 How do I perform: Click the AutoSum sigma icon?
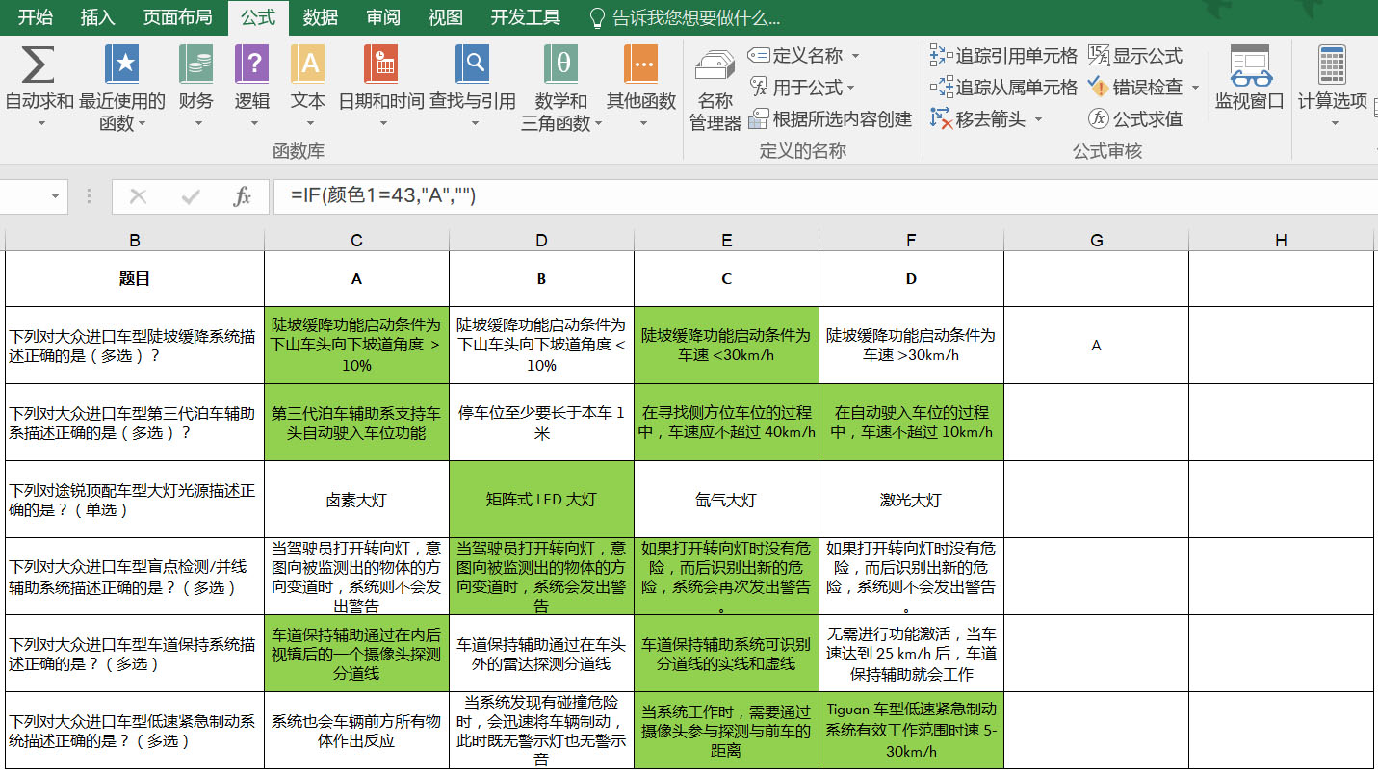pos(38,65)
